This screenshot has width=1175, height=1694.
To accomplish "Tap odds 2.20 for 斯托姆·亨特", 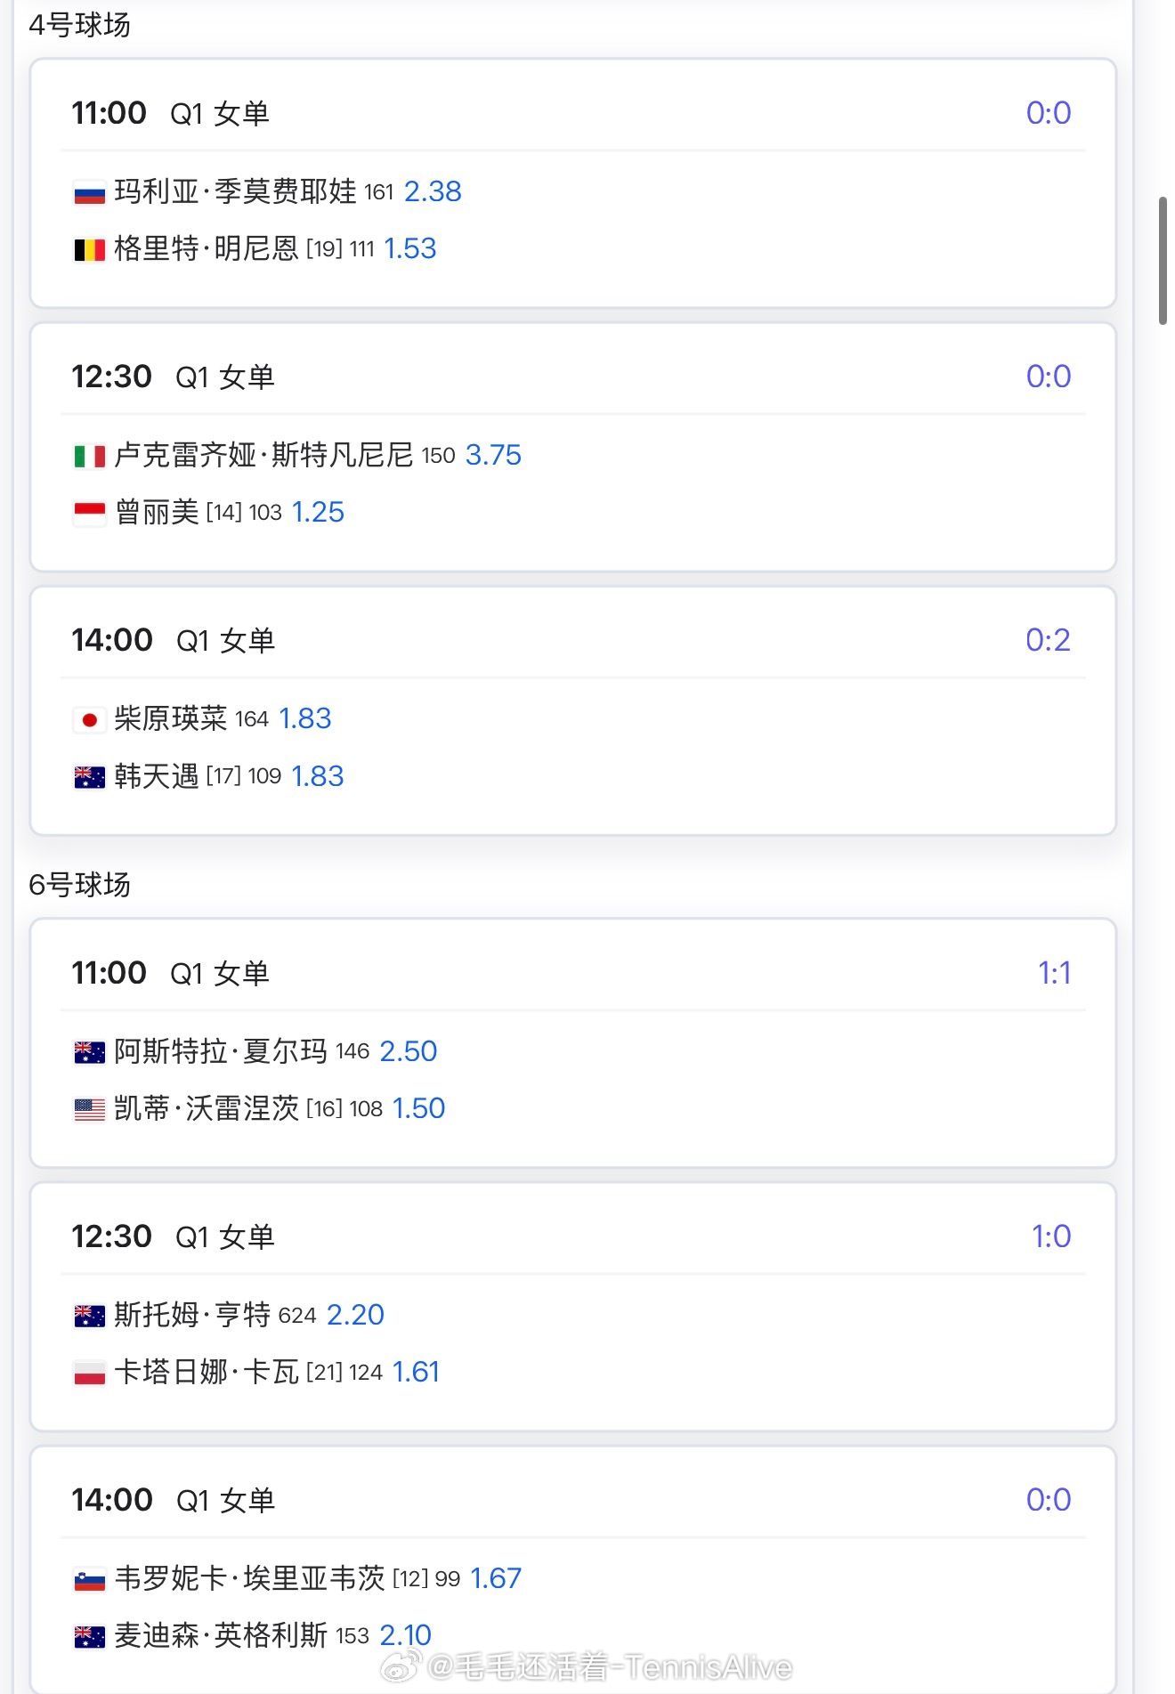I will (x=355, y=1315).
